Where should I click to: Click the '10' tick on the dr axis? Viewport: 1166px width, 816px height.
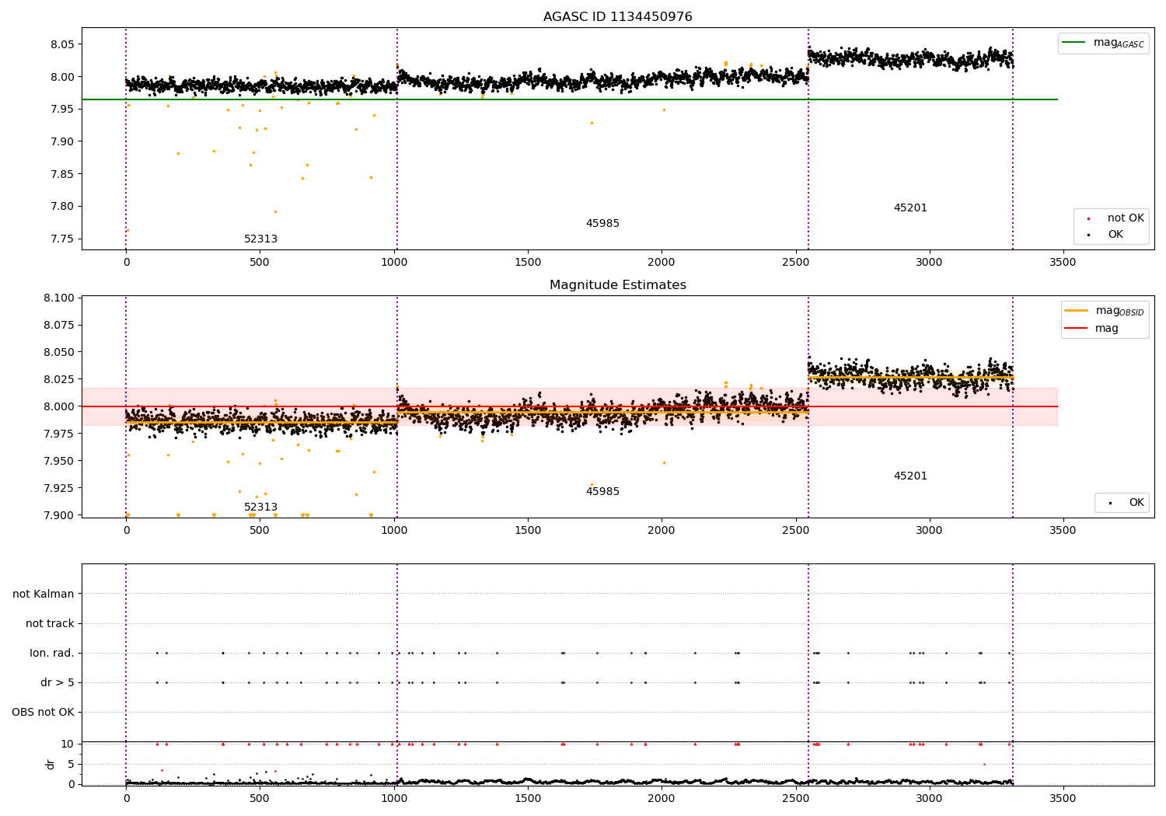[x=68, y=745]
